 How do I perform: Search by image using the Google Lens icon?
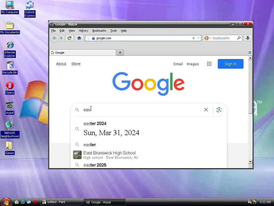219,110
